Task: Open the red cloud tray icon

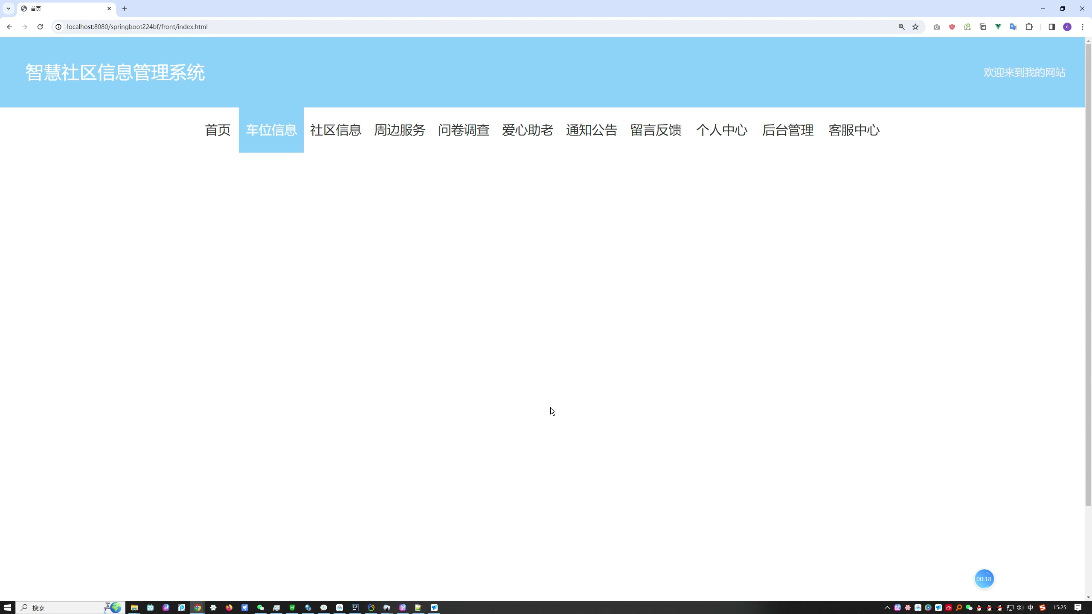Action: click(x=949, y=608)
